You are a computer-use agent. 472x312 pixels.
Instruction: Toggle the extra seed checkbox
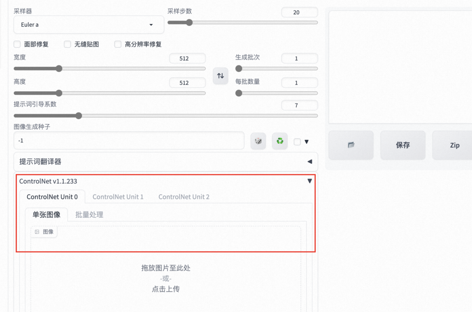click(x=297, y=142)
